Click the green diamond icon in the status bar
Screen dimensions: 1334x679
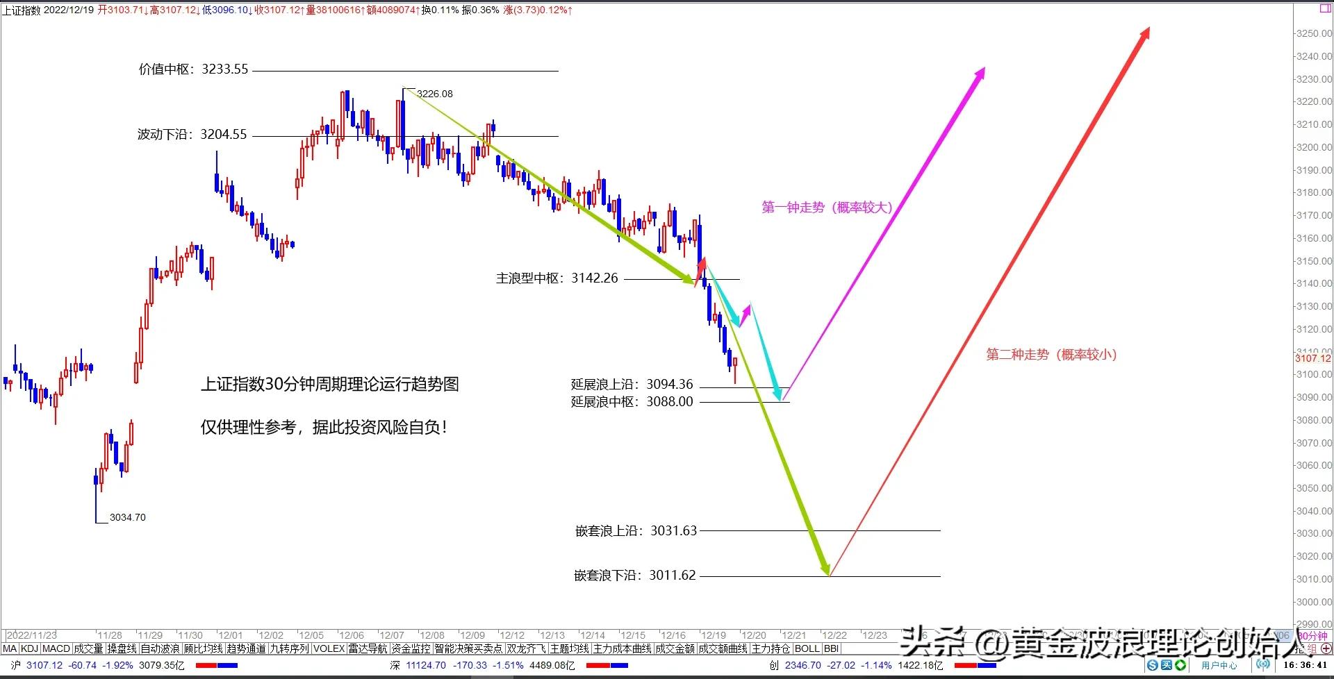[x=1180, y=664]
